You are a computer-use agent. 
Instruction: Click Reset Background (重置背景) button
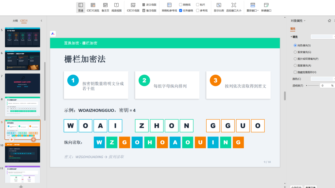point(310,187)
